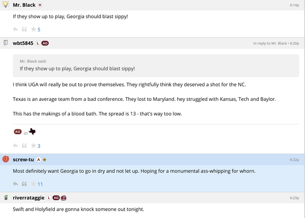
Task: Click reply arrow on screw-tu's post
Action: [x=15, y=184]
